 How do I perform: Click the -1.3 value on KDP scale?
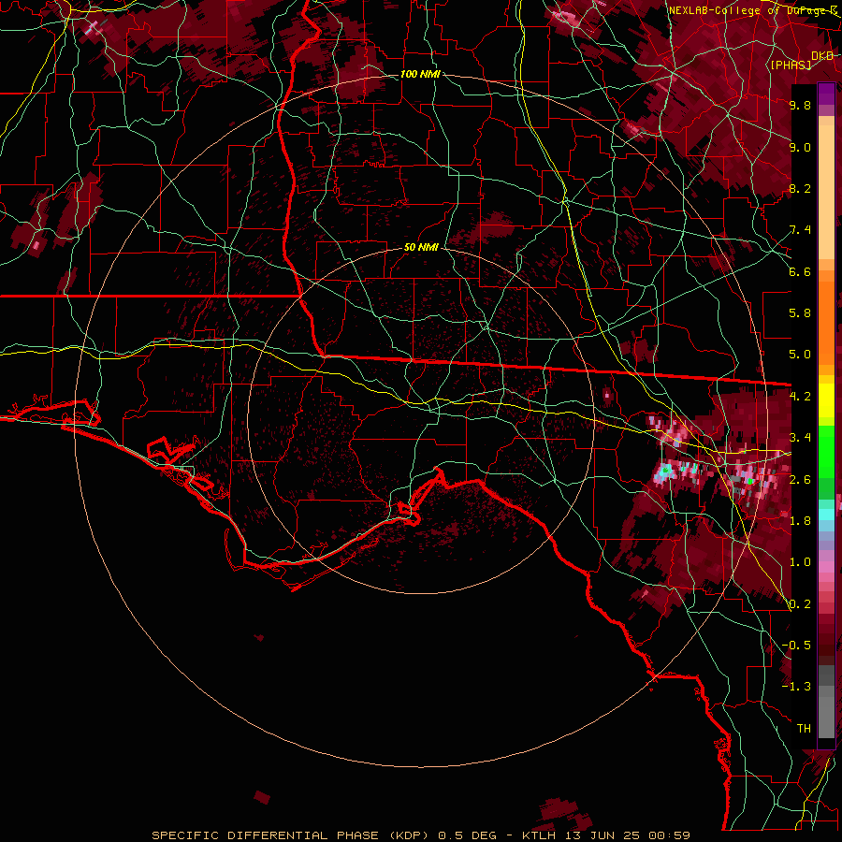796,687
